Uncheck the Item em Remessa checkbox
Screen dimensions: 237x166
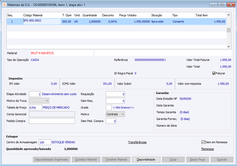pyautogui.click(x=203, y=142)
